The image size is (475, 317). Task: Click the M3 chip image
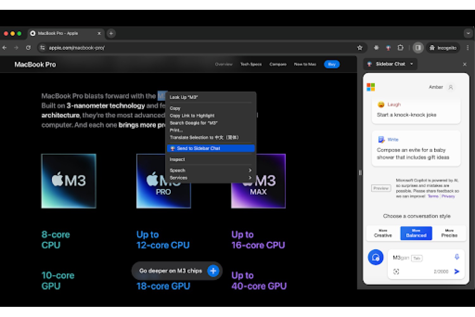pyautogui.click(x=69, y=181)
